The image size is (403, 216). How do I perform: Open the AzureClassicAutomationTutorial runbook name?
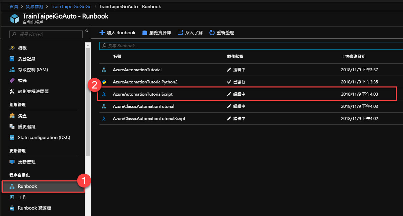tap(143, 106)
